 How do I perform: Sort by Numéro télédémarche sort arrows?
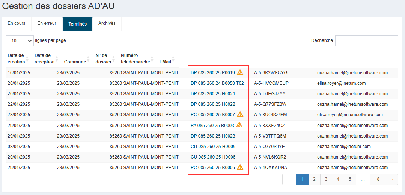pos(152,59)
